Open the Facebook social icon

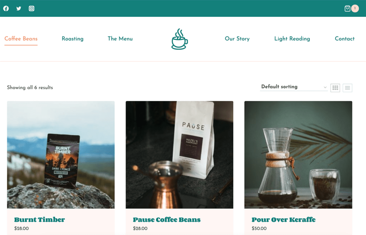click(6, 9)
